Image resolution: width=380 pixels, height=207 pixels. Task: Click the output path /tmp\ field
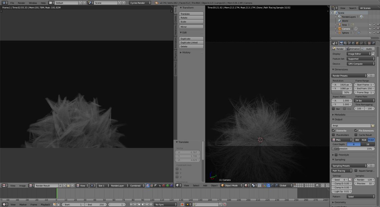(x=351, y=126)
